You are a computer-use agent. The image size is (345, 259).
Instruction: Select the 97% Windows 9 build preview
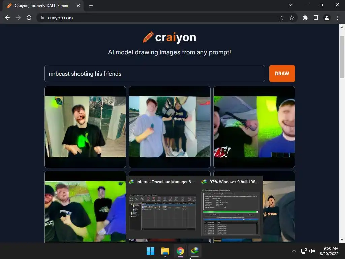(231, 207)
